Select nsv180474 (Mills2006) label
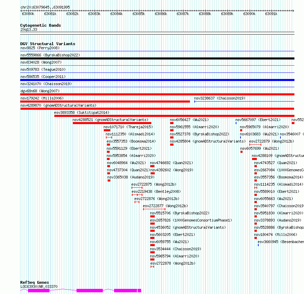 (276, 235)
